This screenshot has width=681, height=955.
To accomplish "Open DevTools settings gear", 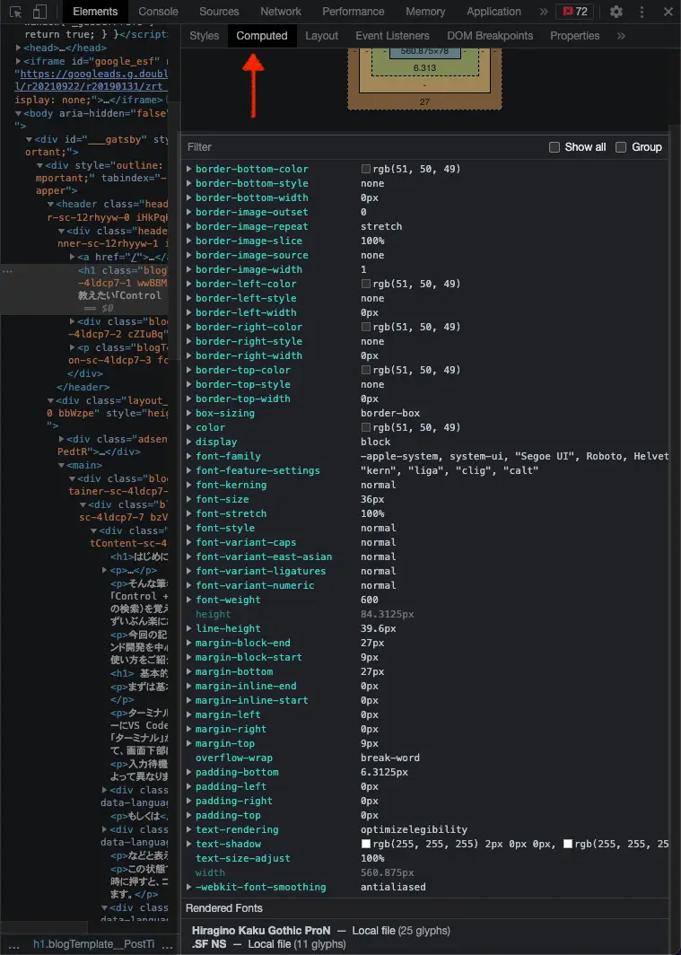I will 616,12.
